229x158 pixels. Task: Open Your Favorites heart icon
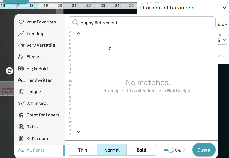click(x=21, y=22)
